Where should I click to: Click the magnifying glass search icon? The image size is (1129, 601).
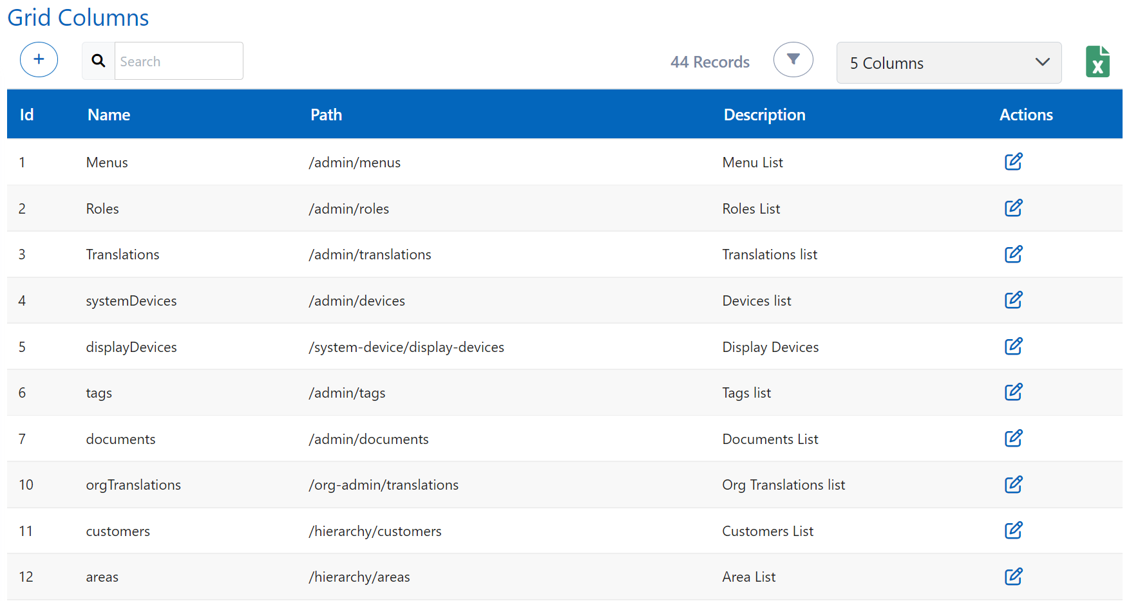99,61
